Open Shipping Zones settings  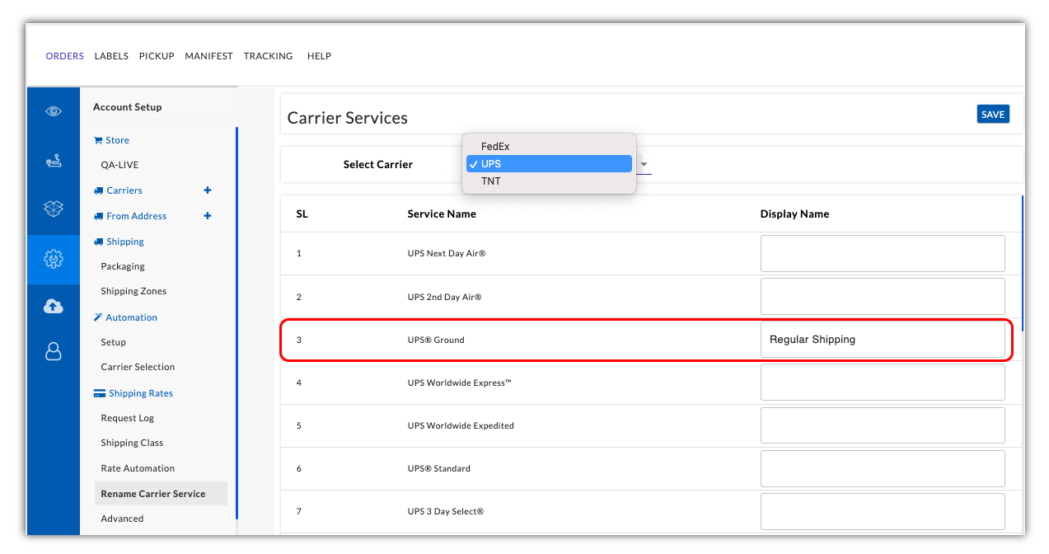coord(133,291)
